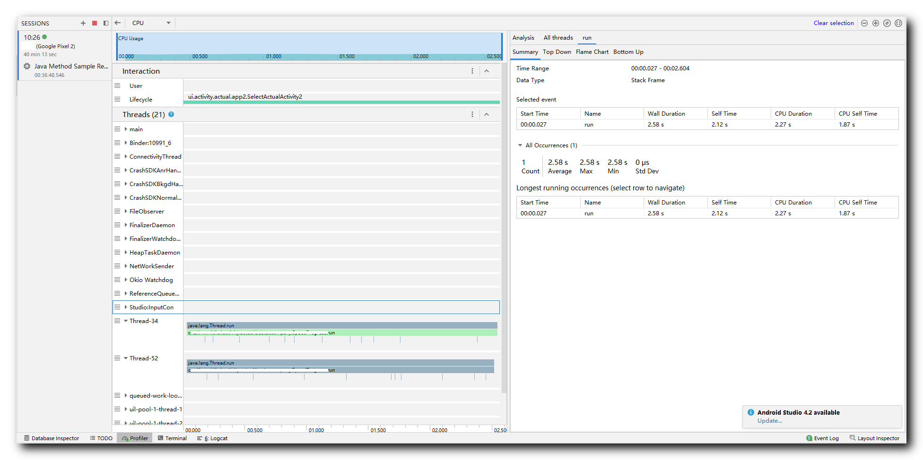Zoom in the timeline with plus icon

(x=876, y=23)
